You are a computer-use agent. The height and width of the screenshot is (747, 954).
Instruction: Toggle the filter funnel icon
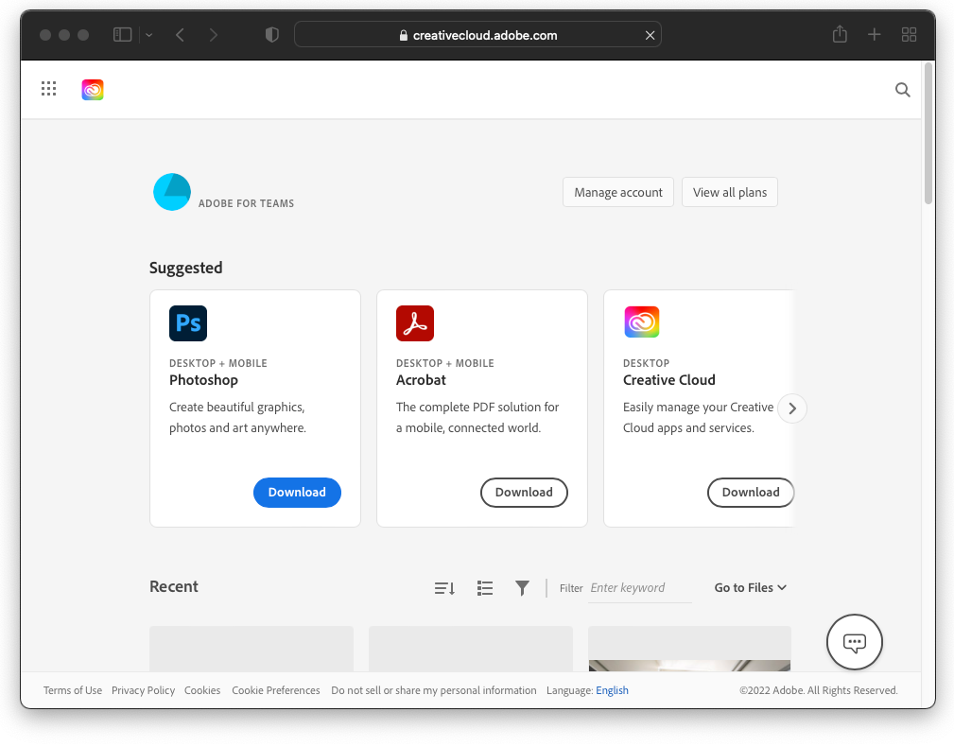(522, 588)
